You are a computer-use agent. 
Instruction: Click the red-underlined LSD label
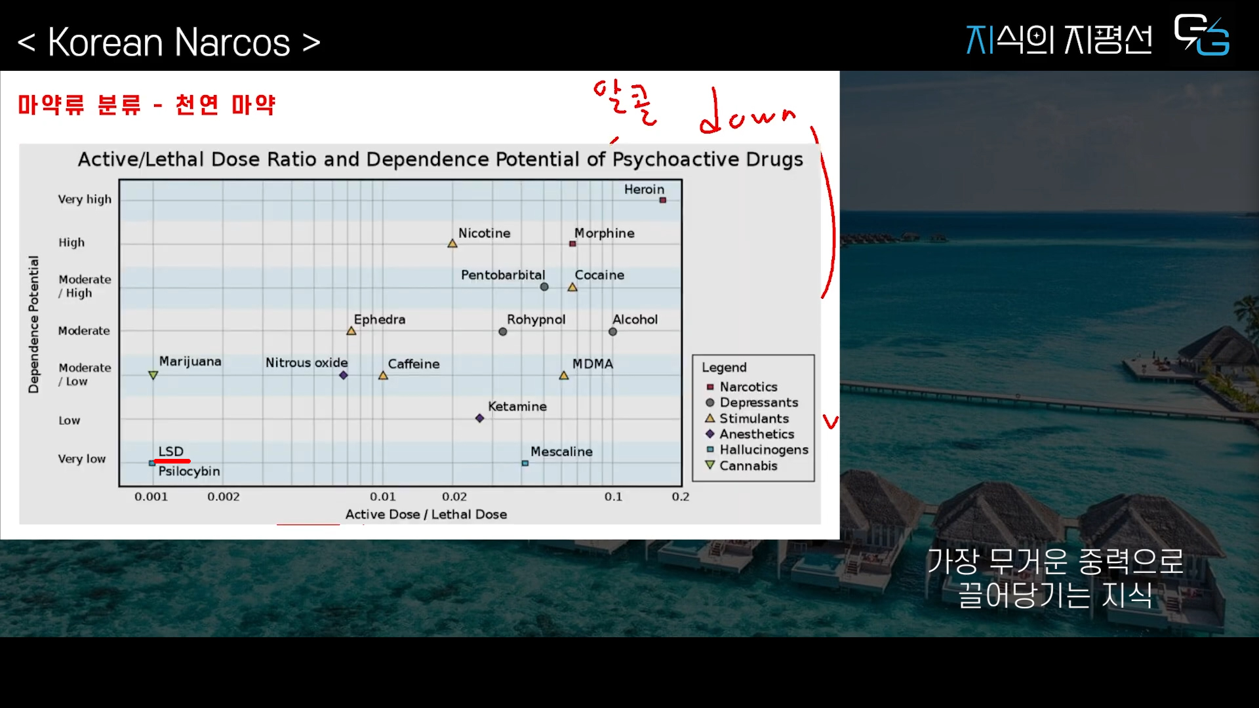(x=170, y=452)
